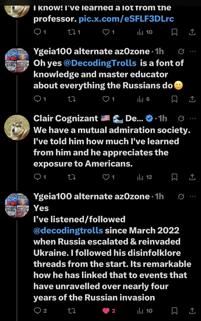This screenshot has height=321, width=201.
Task: Open Grok icon on the 'mutual admiration society' tweet
Action: (181, 118)
